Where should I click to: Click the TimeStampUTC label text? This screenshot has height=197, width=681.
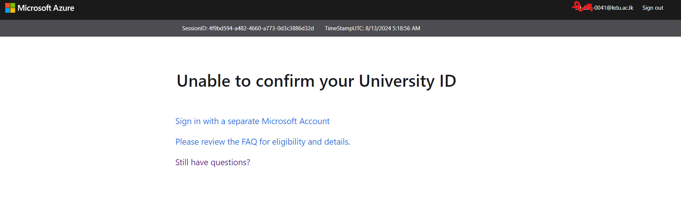pos(344,28)
